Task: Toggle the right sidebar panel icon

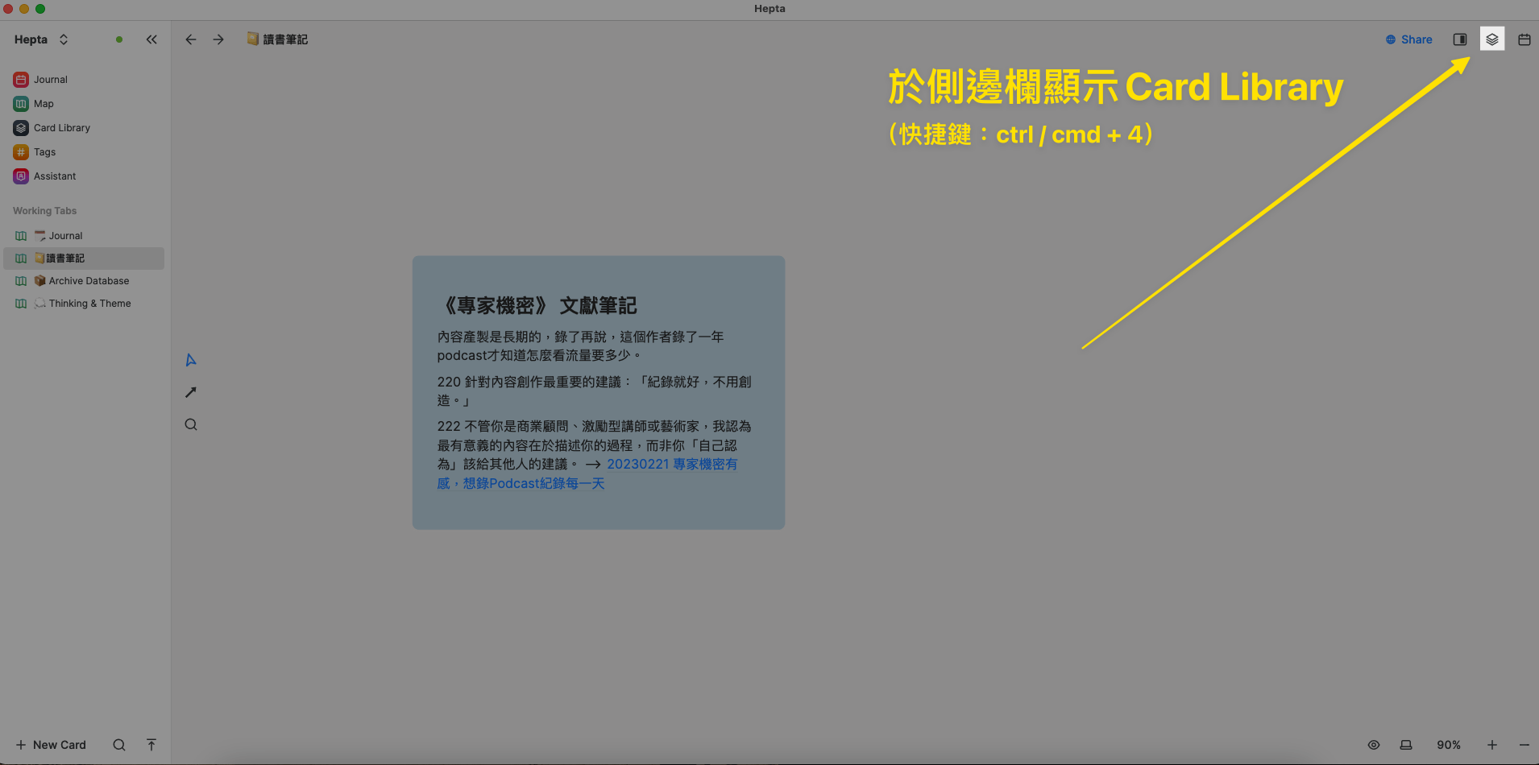Action: [1459, 39]
